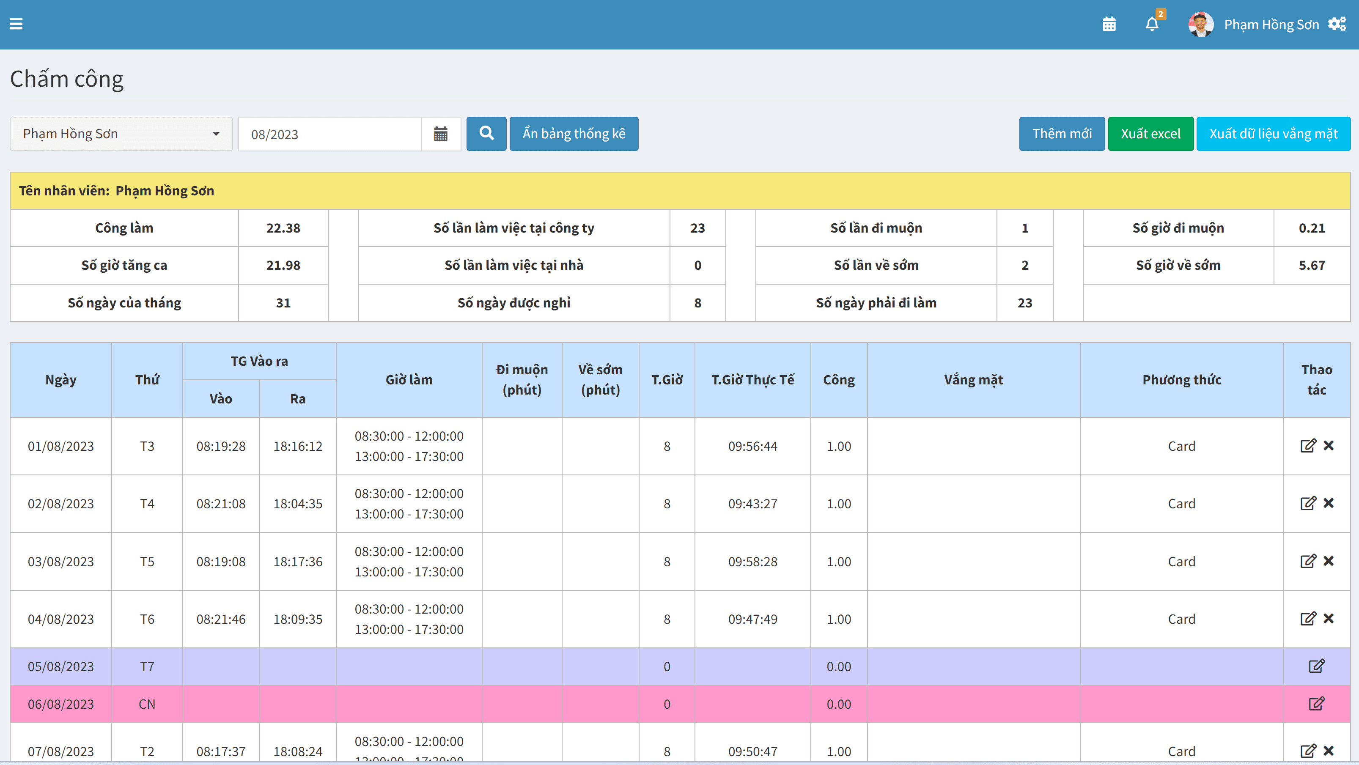Click check-in time 08:21:08
The height and width of the screenshot is (765, 1359).
coord(221,504)
